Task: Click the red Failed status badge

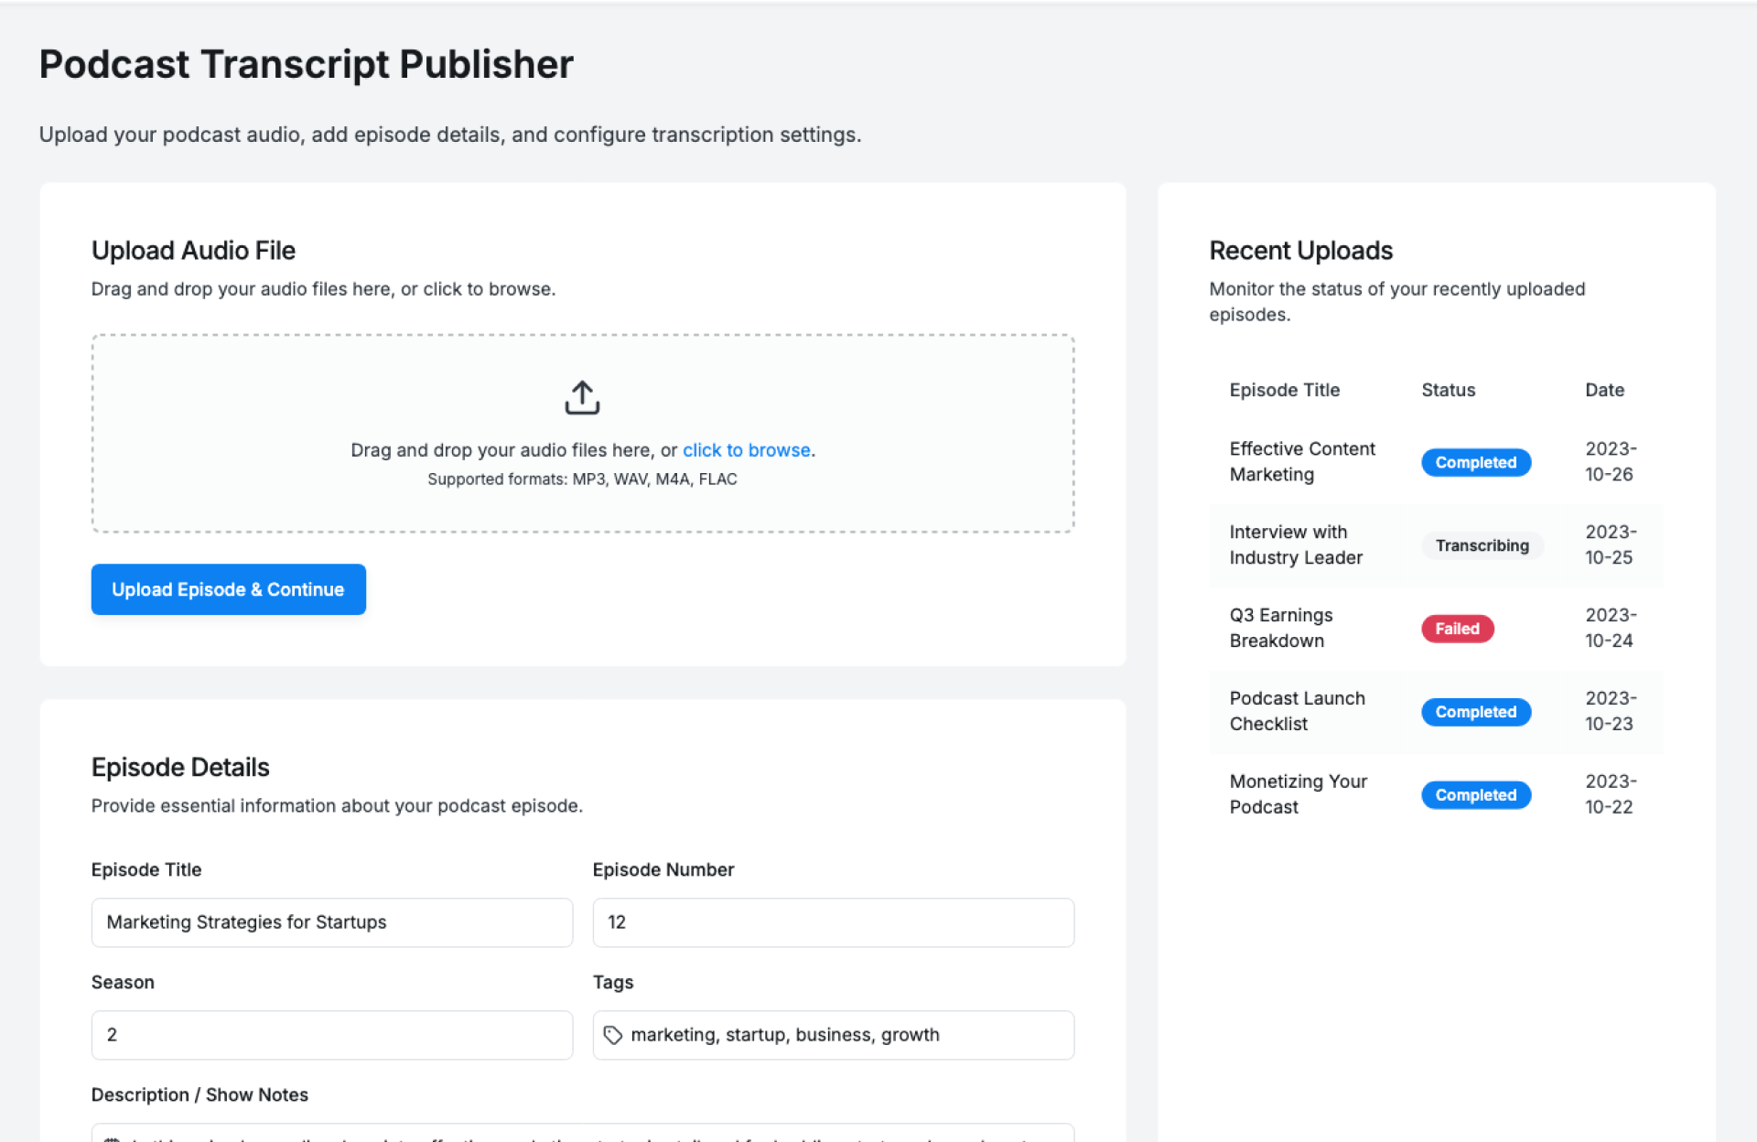Action: point(1457,629)
